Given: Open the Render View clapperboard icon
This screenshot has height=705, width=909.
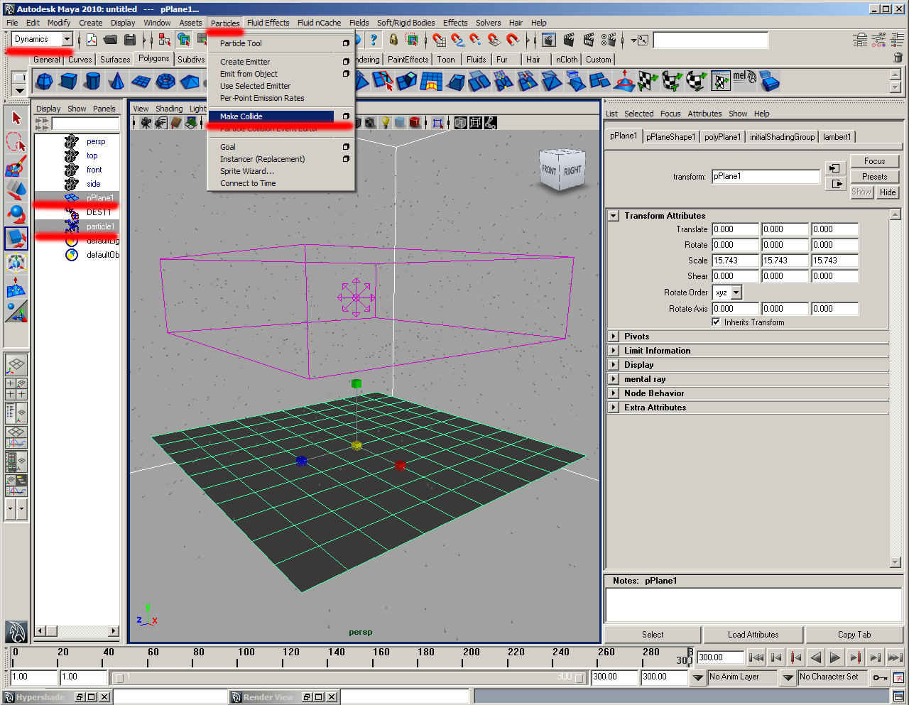Looking at the screenshot, I should coord(548,40).
